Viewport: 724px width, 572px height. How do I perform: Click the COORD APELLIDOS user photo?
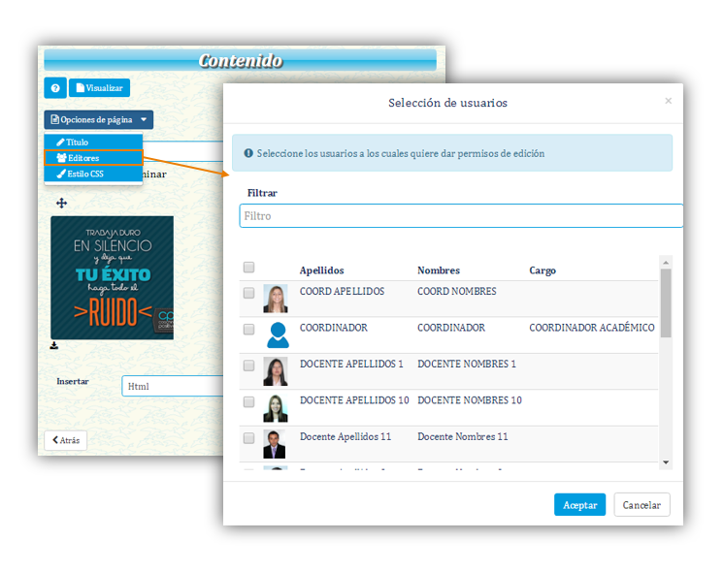[x=276, y=299]
